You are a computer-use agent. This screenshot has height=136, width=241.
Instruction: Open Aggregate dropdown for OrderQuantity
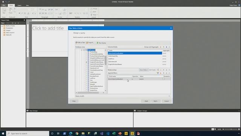tap(166, 56)
